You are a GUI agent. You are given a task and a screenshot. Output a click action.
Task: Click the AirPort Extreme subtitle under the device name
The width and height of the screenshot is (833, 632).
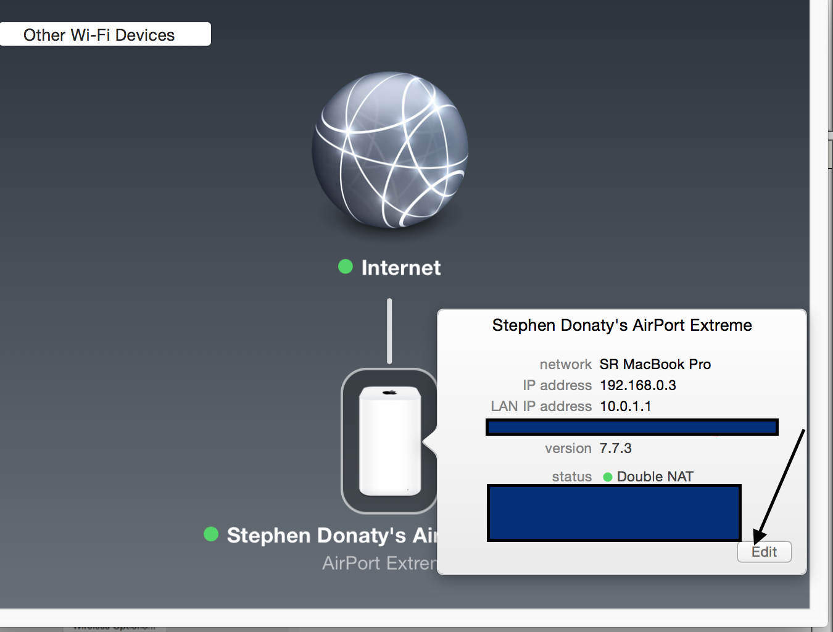pos(379,563)
